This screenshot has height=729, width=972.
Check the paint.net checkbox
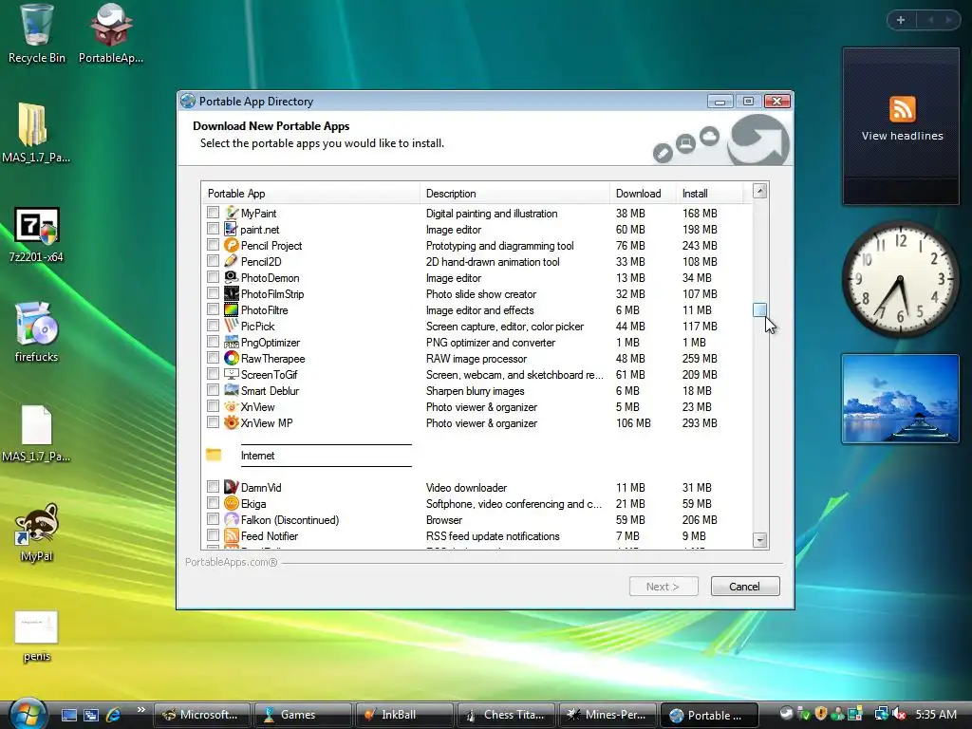tap(214, 229)
